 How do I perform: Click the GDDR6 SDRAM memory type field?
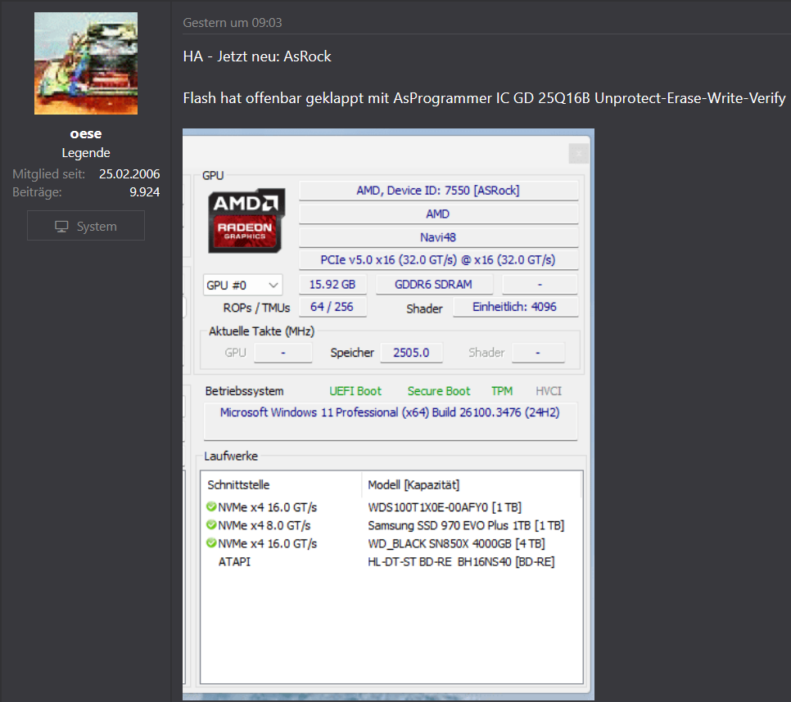434,284
